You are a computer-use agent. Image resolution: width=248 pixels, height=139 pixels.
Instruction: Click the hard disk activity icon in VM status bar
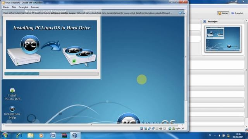[142, 129]
